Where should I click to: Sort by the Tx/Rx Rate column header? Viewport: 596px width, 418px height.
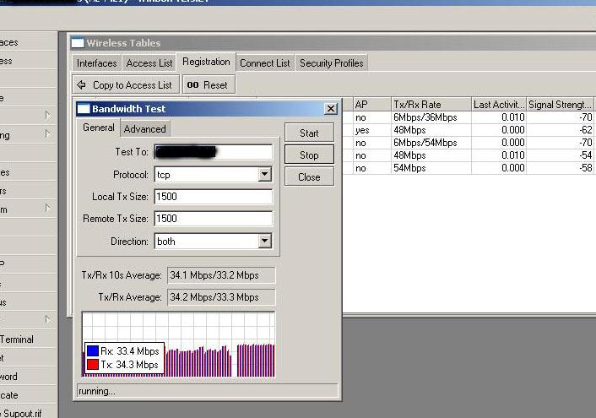point(429,104)
